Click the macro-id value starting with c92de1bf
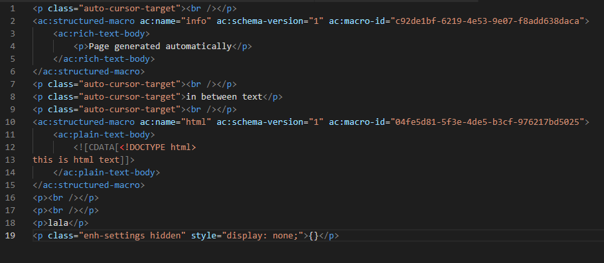 coord(488,21)
